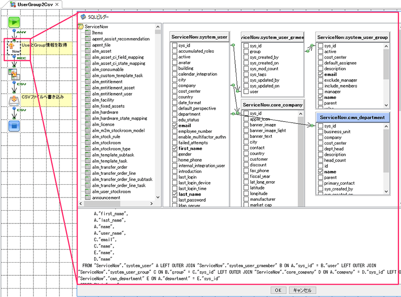Click the table icon beside agent_assist_recommendation
Screen dimensions: 401x297
click(x=88, y=39)
